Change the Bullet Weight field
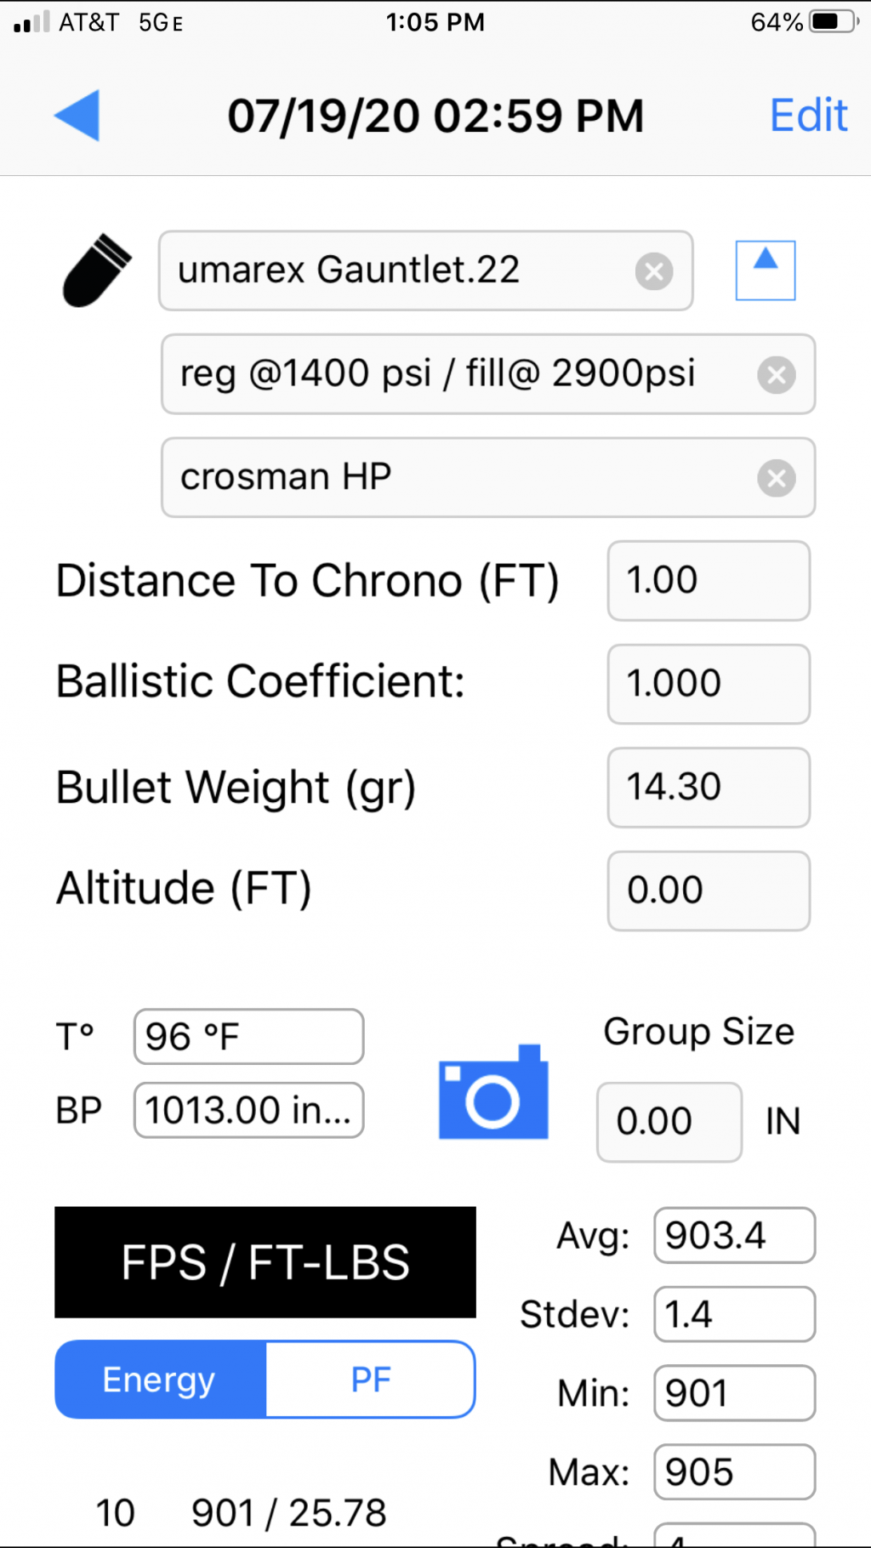The width and height of the screenshot is (871, 1548). tap(709, 788)
